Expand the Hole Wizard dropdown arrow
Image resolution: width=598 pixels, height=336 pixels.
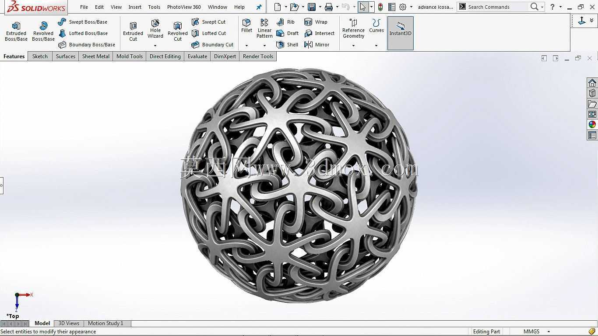tap(155, 45)
